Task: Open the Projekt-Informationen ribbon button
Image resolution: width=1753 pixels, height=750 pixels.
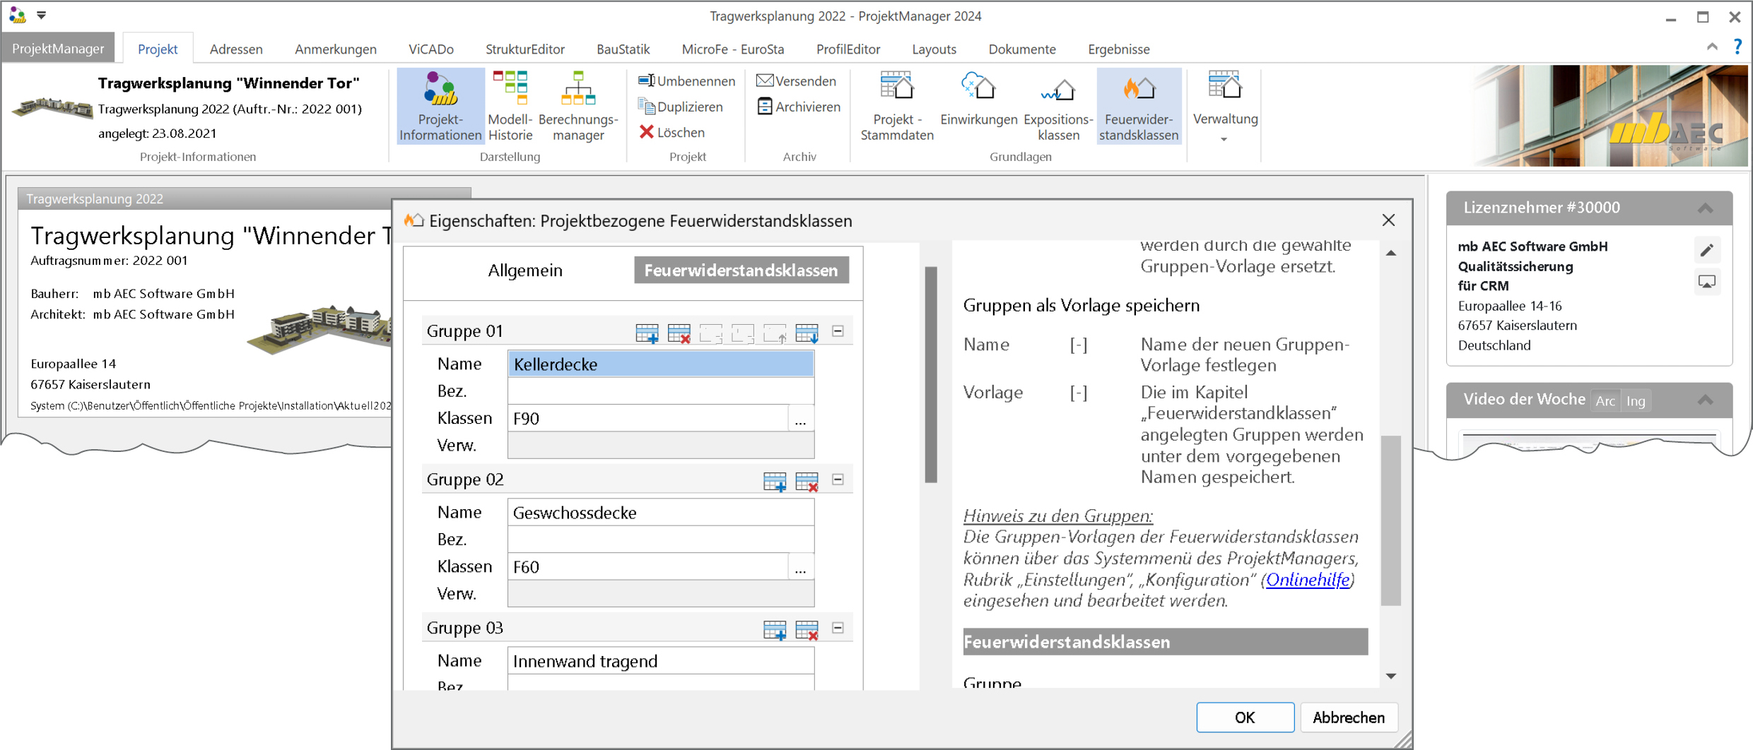Action: (440, 106)
